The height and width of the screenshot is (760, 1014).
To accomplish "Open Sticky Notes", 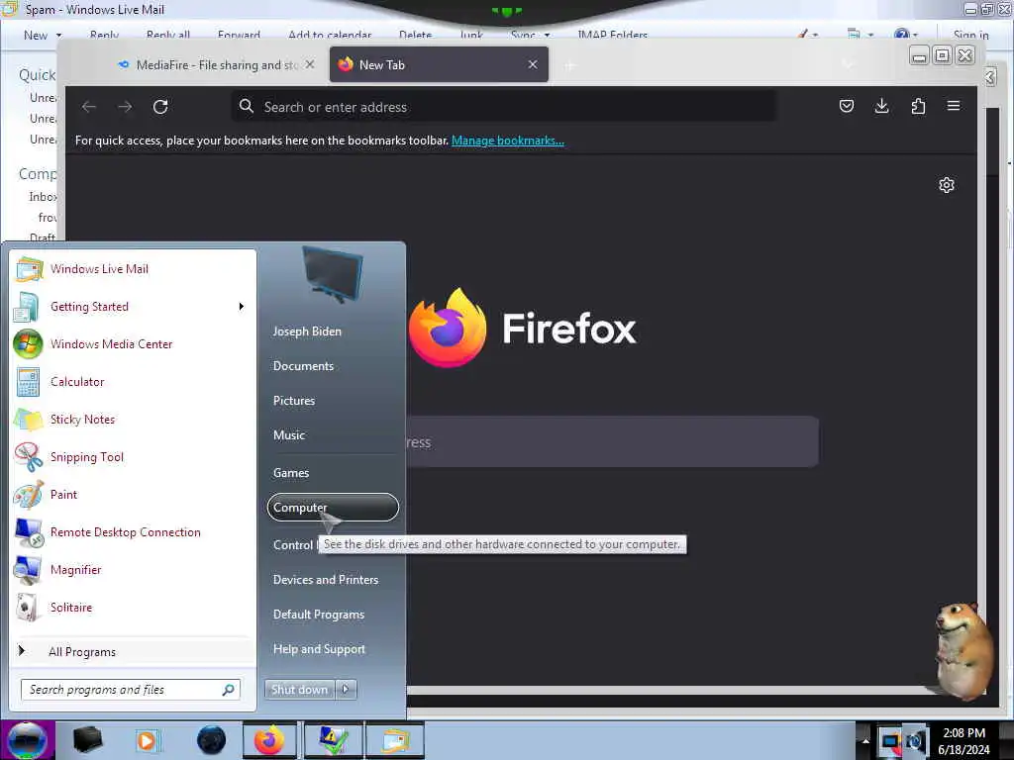I will tap(133, 419).
